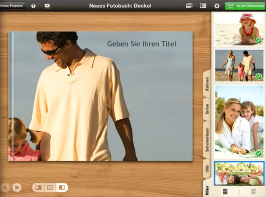Go to previous page with left arrow
The width and height of the screenshot is (266, 197).
[x=5, y=187]
